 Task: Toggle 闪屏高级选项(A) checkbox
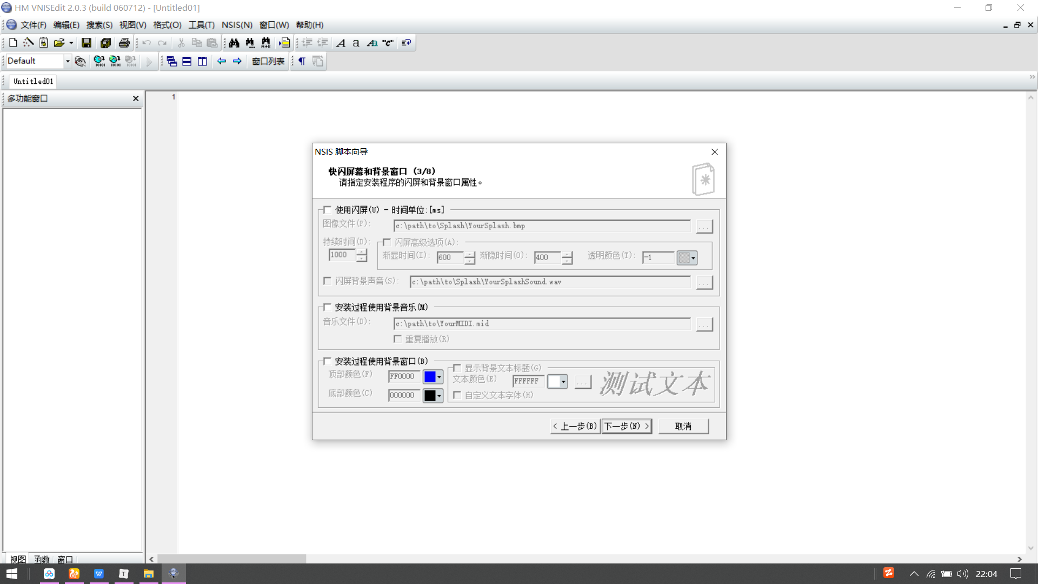coord(387,242)
